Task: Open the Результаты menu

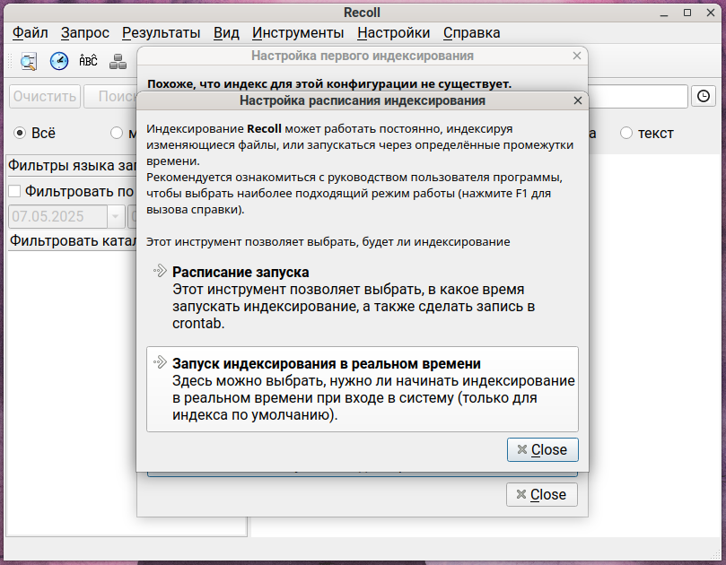Action: (162, 33)
